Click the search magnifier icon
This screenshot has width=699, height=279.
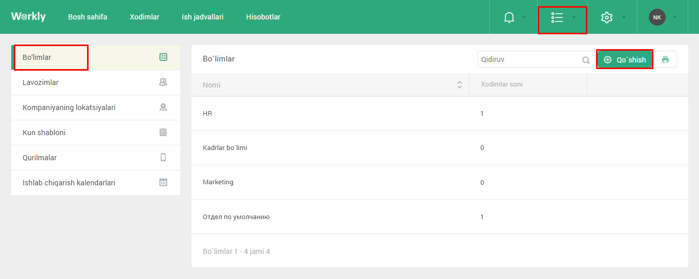586,60
